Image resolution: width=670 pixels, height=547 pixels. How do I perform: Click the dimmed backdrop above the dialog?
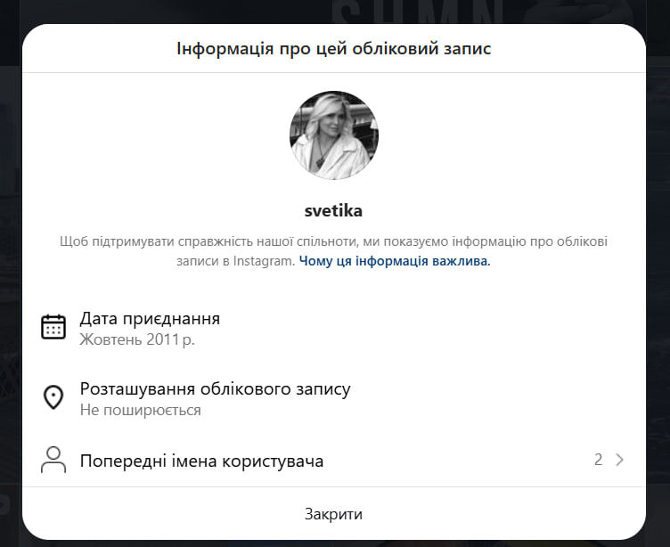point(178,11)
